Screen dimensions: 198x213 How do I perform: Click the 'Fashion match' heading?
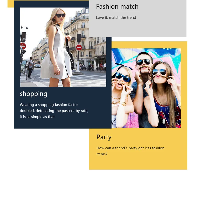tap(117, 7)
